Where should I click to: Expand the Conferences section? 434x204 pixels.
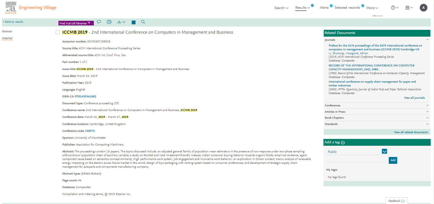(x=377, y=105)
